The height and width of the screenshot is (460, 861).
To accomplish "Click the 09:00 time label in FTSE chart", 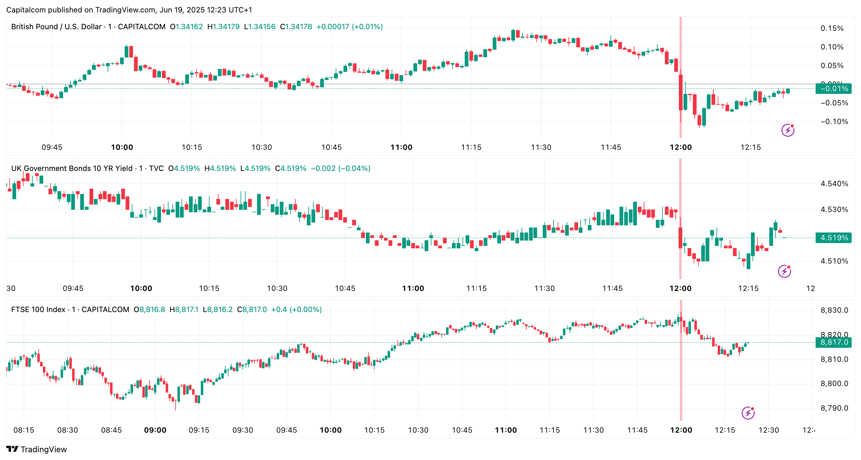I will pyautogui.click(x=155, y=430).
